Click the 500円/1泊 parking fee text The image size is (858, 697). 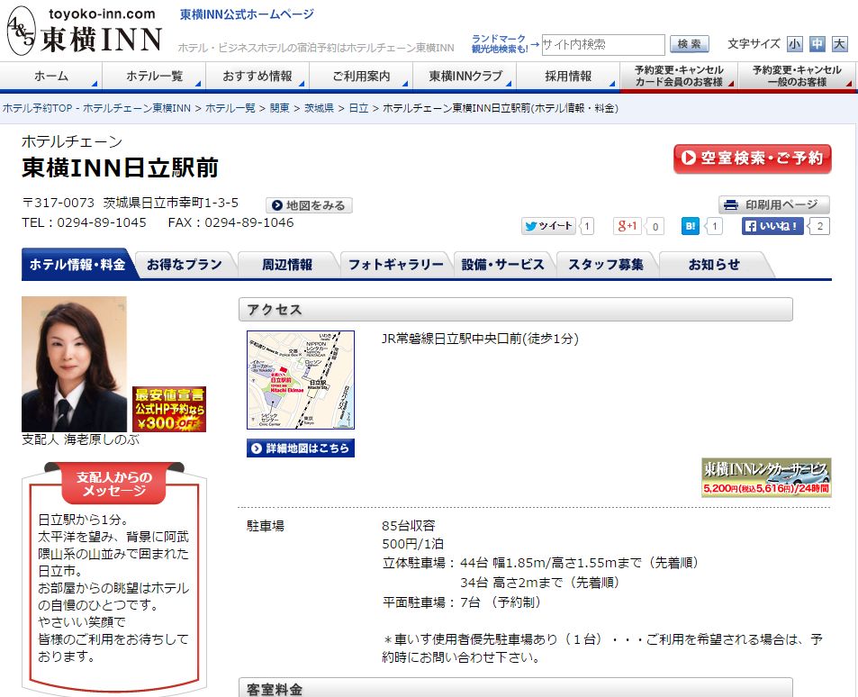412,544
